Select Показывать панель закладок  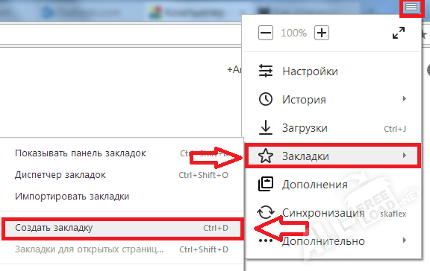coord(81,153)
